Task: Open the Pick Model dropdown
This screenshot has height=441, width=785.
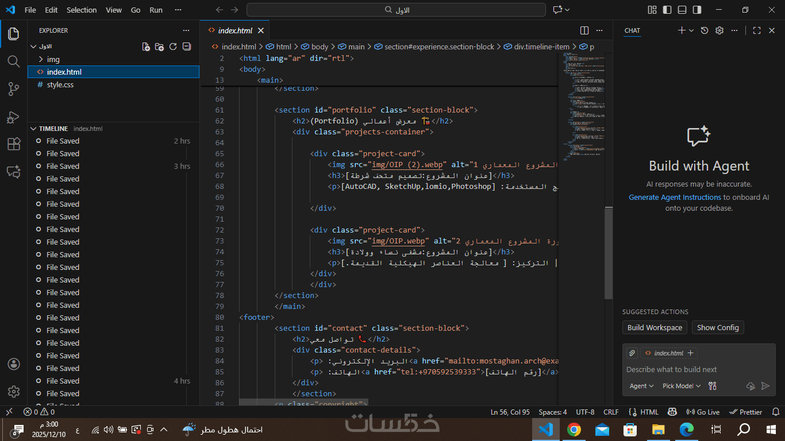Action: tap(681, 386)
